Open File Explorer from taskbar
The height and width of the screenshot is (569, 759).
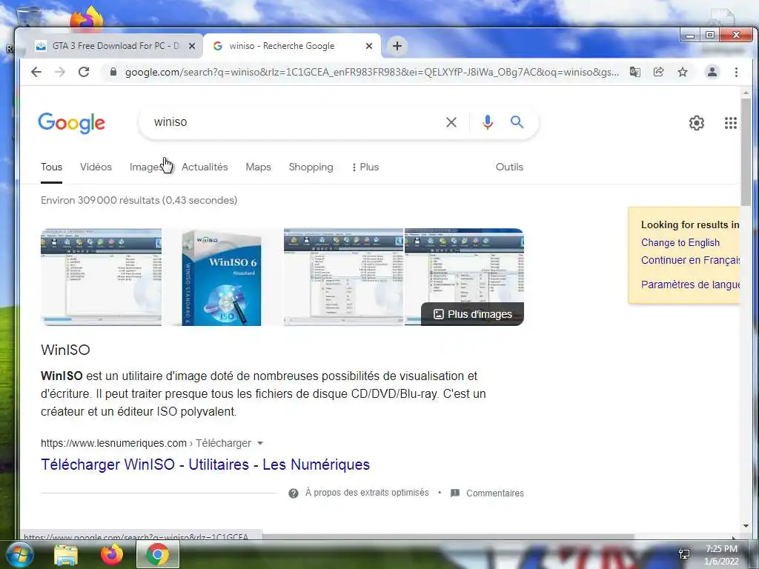[x=66, y=555]
